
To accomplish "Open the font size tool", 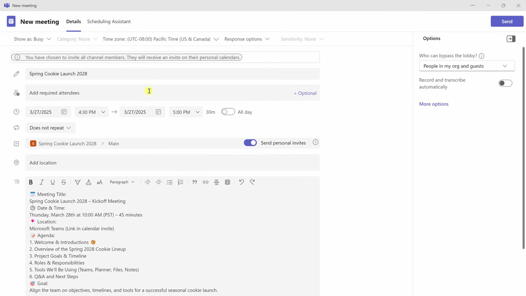I will 100,182.
